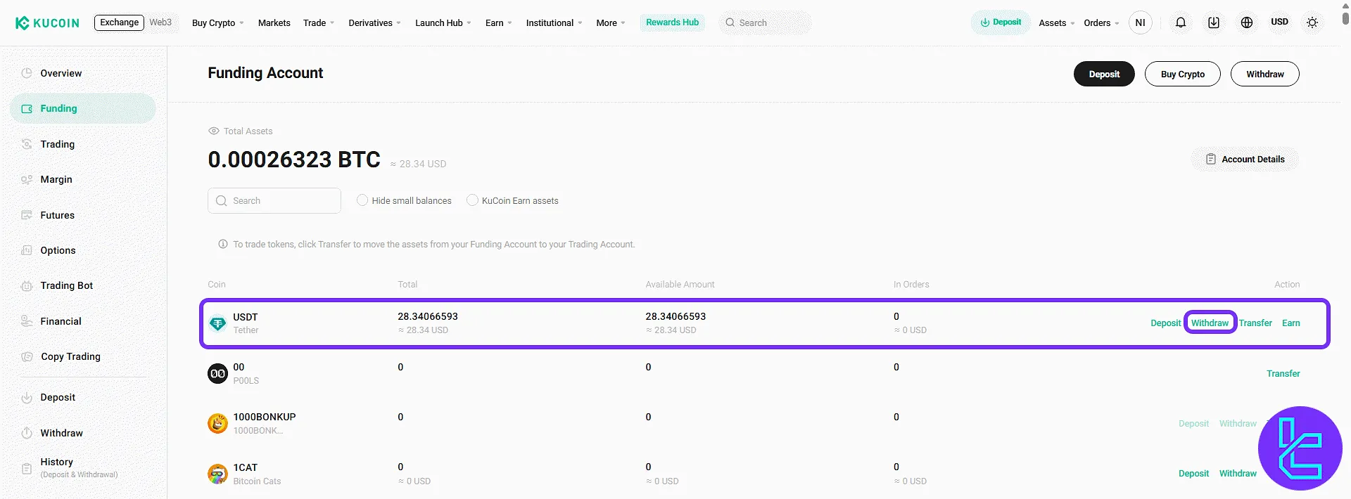This screenshot has height=499, width=1351.
Task: Open Account Details button
Action: click(x=1245, y=160)
